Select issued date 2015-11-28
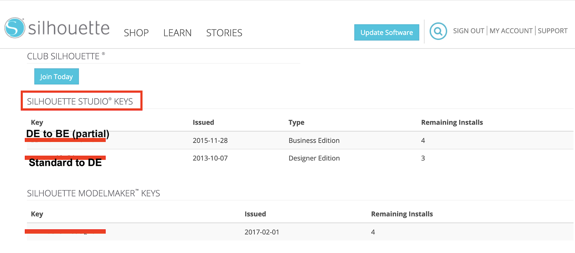Image resolution: width=575 pixels, height=253 pixels. (x=210, y=140)
